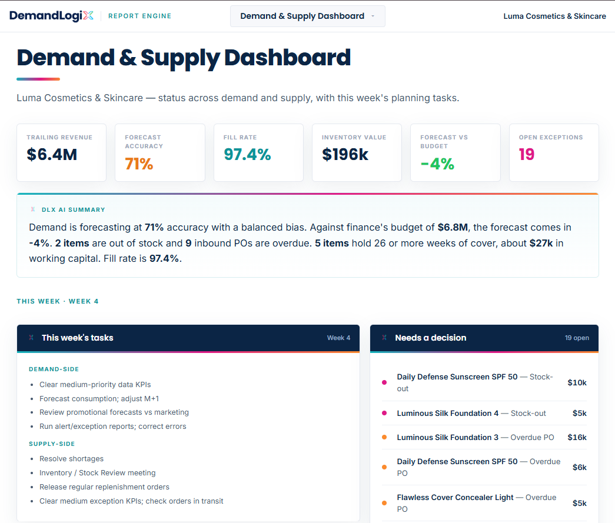Click the icon in This week's tasks header
This screenshot has width=615, height=523.
click(x=31, y=338)
